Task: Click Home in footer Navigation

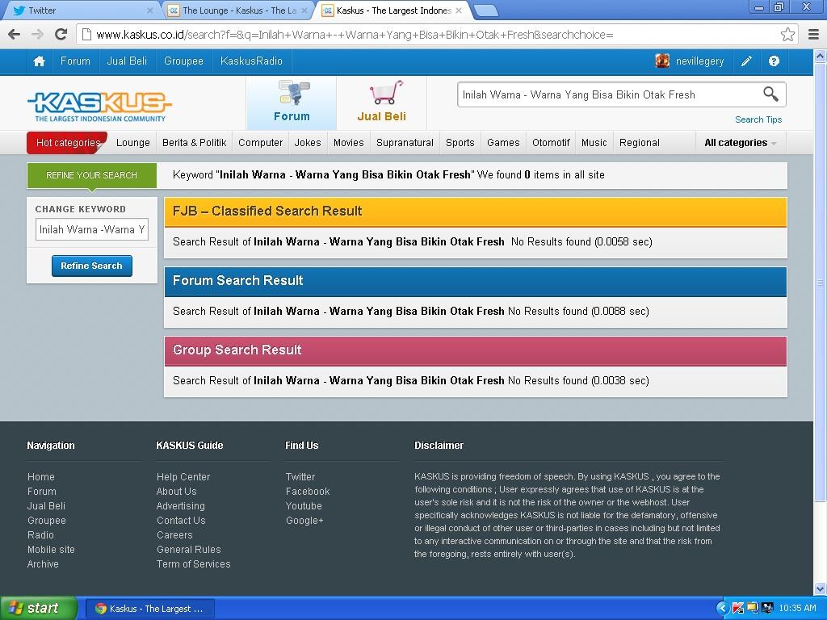Action: click(41, 476)
